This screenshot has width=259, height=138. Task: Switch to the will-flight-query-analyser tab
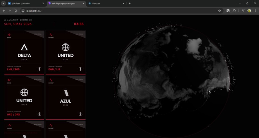[x=66, y=4]
